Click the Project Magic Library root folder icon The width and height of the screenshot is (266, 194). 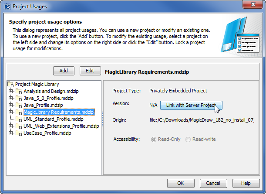click(10, 84)
